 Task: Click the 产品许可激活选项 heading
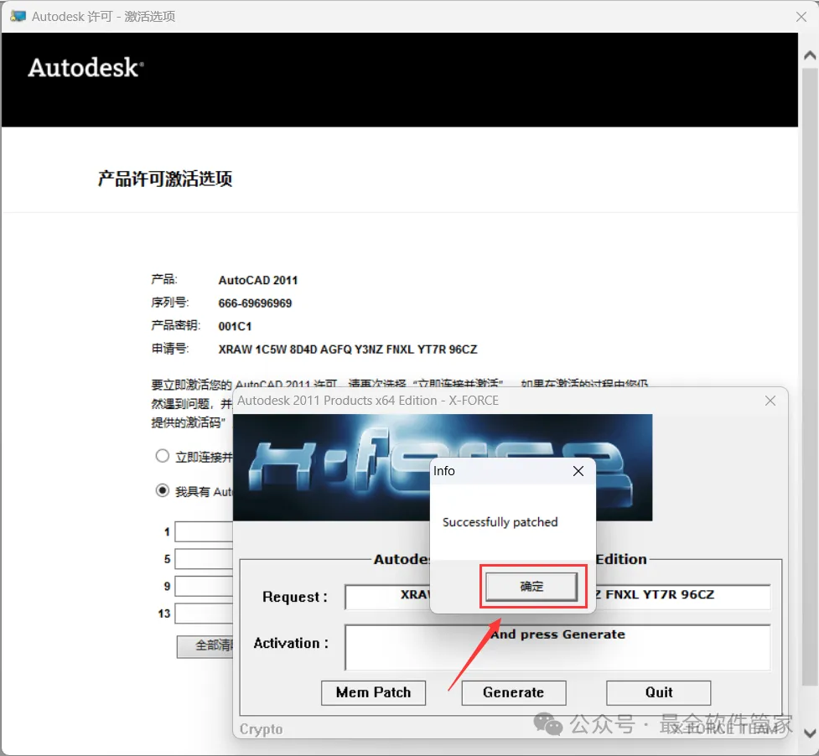[x=164, y=179]
